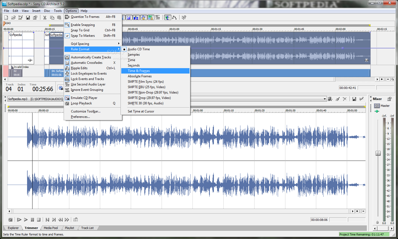This screenshot has width=398, height=239.
Task: Select Time & Frames ruler format
Action: [155, 71]
